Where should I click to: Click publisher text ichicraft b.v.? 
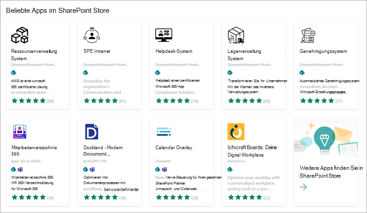coord(237,161)
